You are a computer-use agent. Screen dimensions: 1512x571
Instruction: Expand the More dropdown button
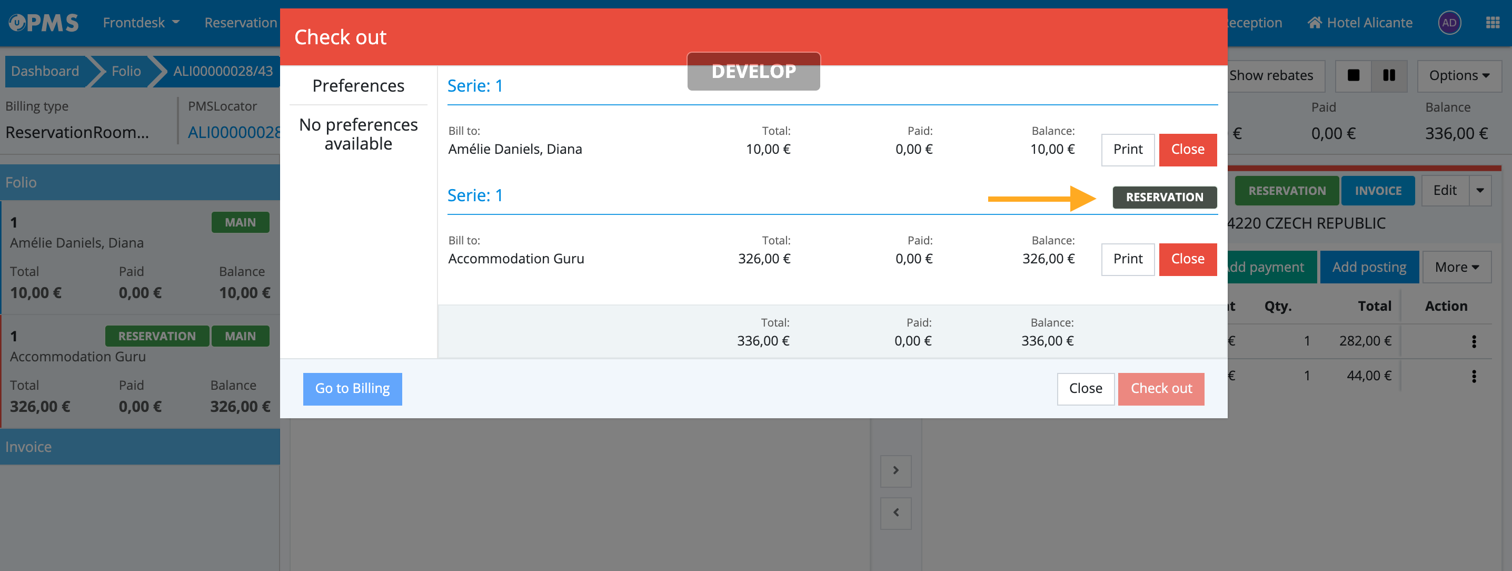[x=1456, y=267]
